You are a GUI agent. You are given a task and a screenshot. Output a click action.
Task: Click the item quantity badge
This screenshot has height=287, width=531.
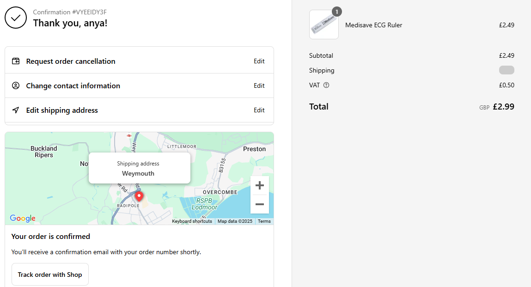click(337, 12)
